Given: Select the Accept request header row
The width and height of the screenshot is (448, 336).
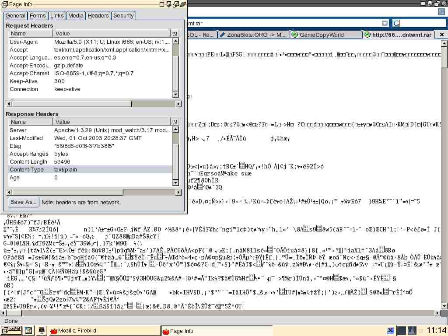Looking at the screenshot, I should [90, 50].
